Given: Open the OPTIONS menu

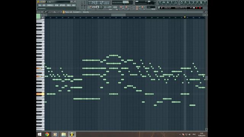Looking at the screenshot, I should pyautogui.click(x=63, y=5).
